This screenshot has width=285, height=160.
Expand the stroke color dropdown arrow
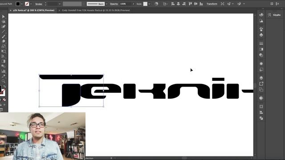31,4
